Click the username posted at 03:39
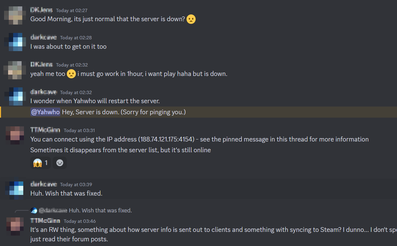The height and width of the screenshot is (246, 397). (44, 184)
